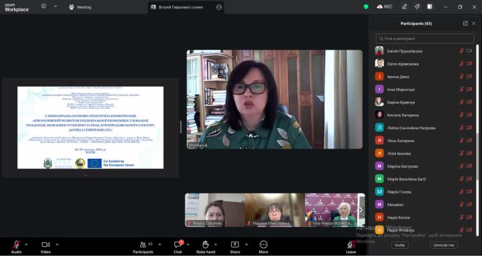Screen dimensions: 482x256
Task: Click the AI Companion sparkle icon
Action: [x=417, y=7]
